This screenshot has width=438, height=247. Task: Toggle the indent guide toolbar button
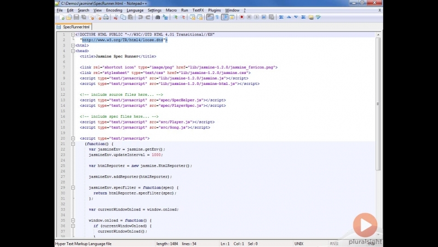tap(224, 18)
